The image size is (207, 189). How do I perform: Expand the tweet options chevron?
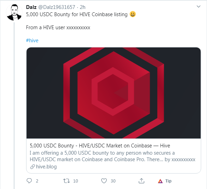tap(198, 7)
